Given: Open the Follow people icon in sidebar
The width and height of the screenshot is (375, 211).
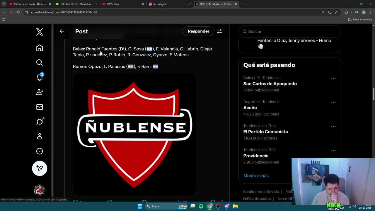Looking at the screenshot, I should tap(40, 92).
